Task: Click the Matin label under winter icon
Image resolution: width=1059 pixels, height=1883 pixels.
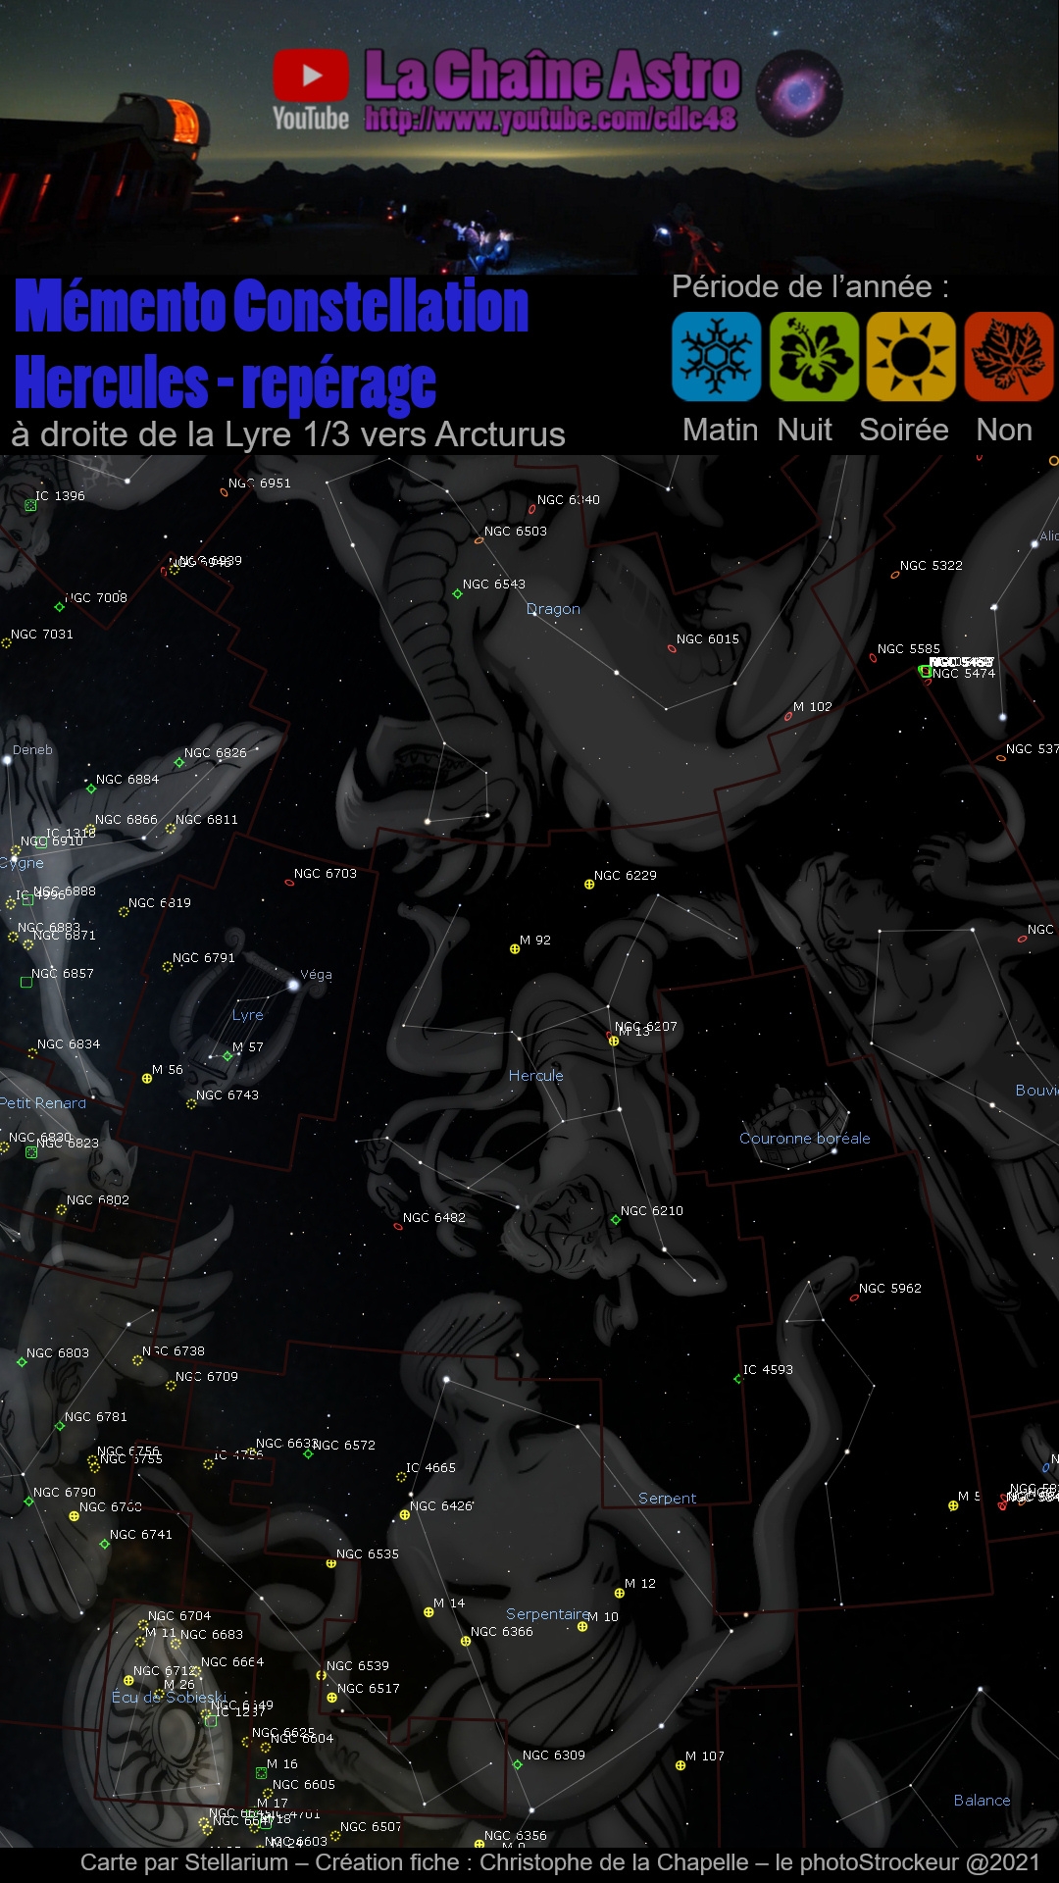Action: 721,430
